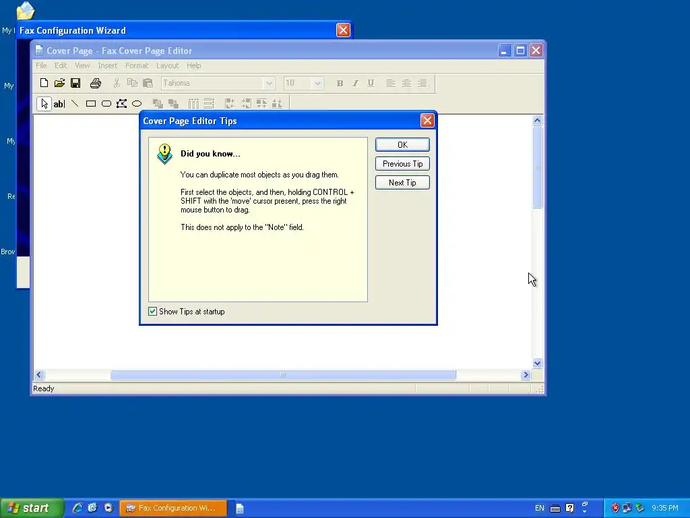Open the Format menu
The width and height of the screenshot is (690, 518).
pyautogui.click(x=137, y=65)
